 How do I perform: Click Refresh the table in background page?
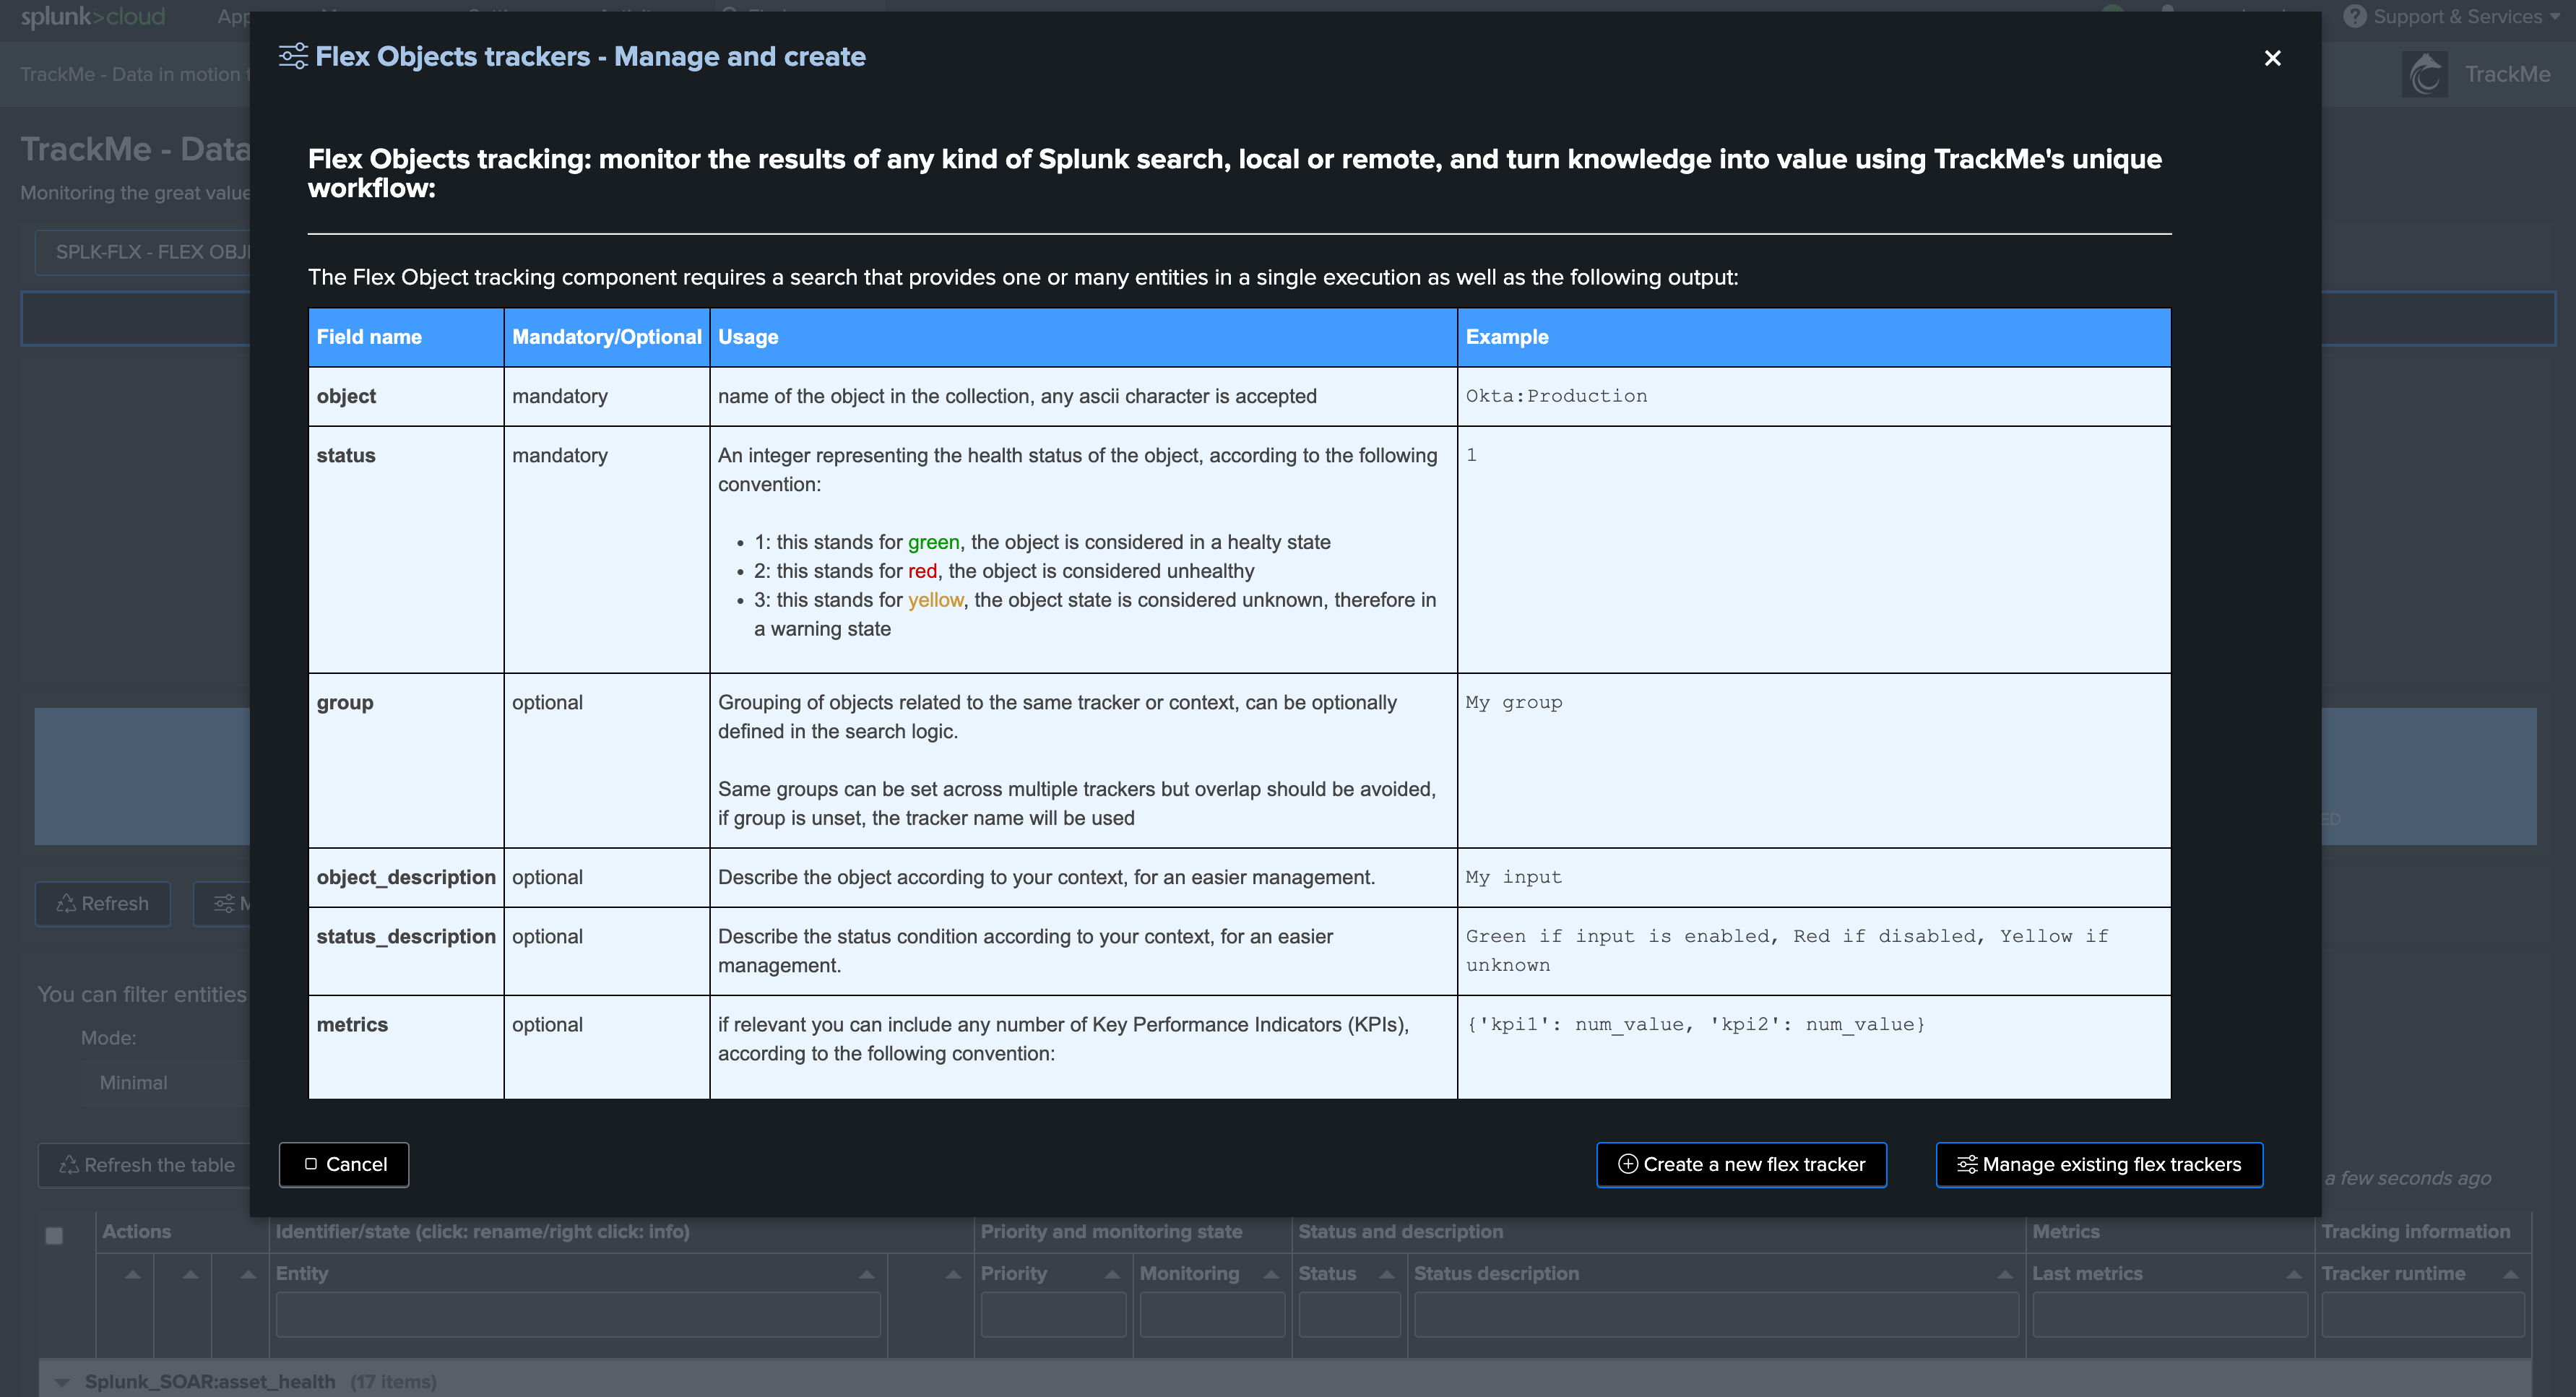point(146,1165)
